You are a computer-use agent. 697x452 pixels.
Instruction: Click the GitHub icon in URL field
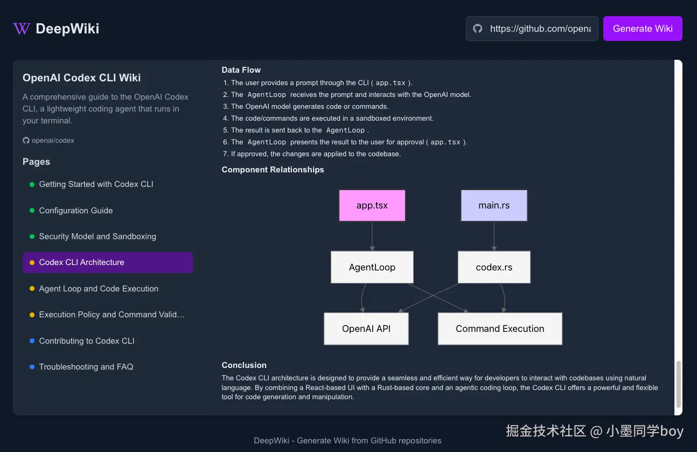pyautogui.click(x=478, y=29)
